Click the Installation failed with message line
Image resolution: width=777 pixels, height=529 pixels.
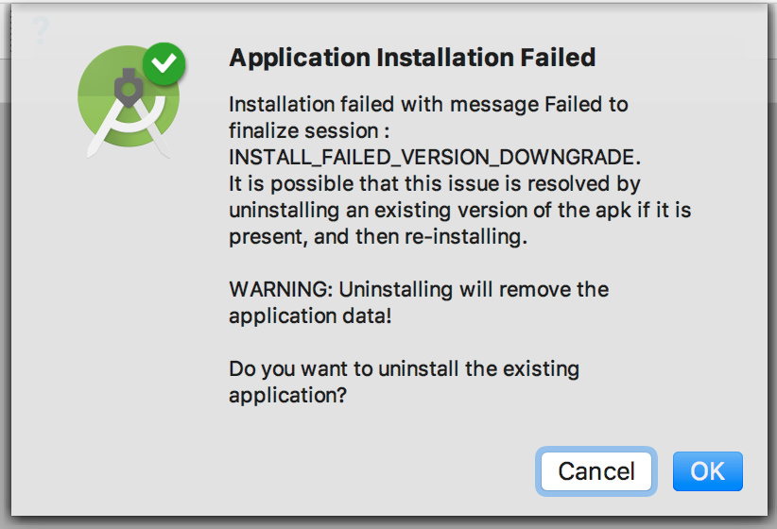click(428, 105)
